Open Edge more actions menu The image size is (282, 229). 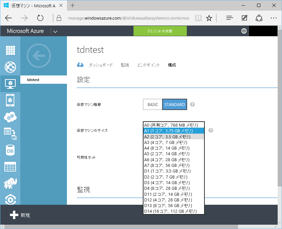click(x=274, y=18)
